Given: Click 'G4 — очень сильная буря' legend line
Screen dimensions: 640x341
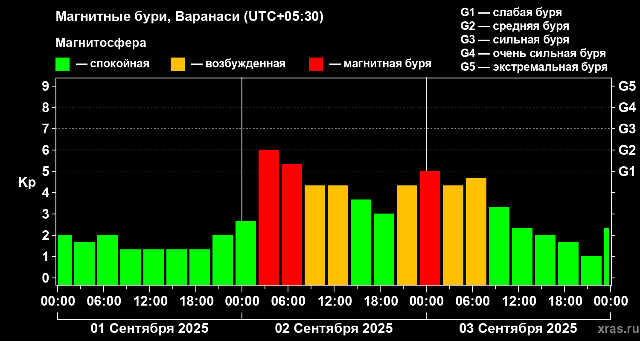Looking at the screenshot, I should point(533,53).
